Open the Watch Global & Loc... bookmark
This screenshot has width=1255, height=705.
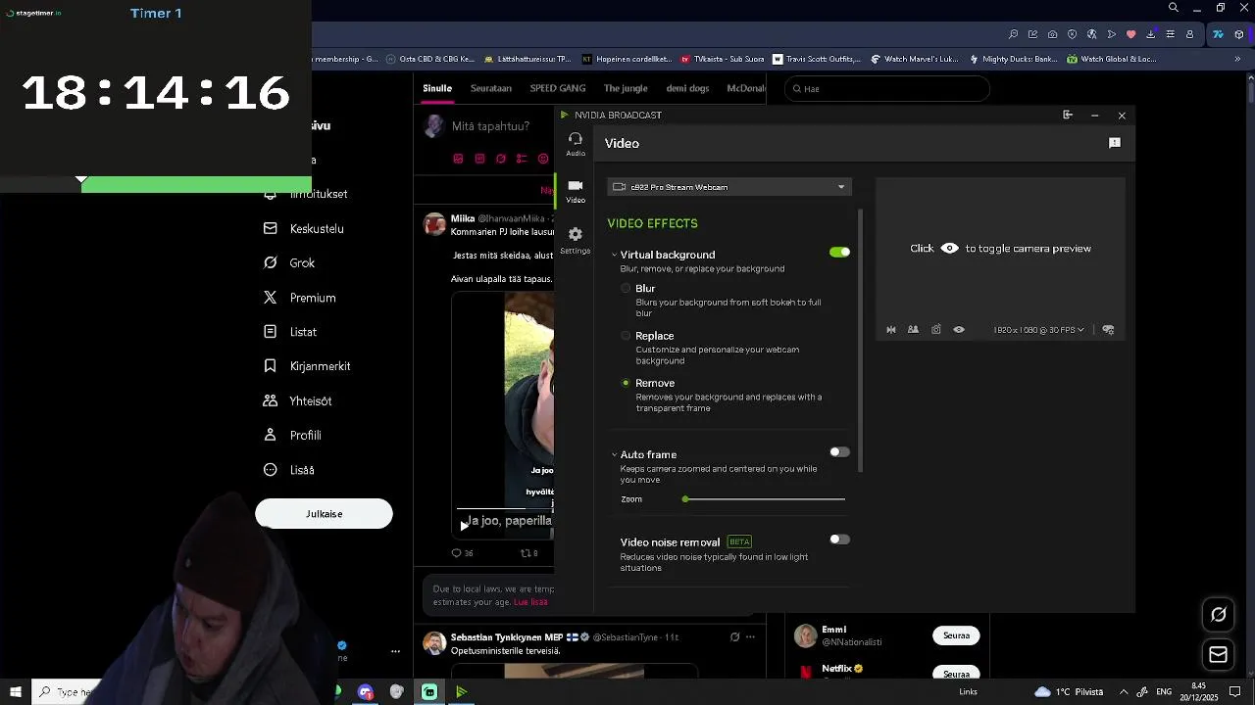pos(1112,59)
